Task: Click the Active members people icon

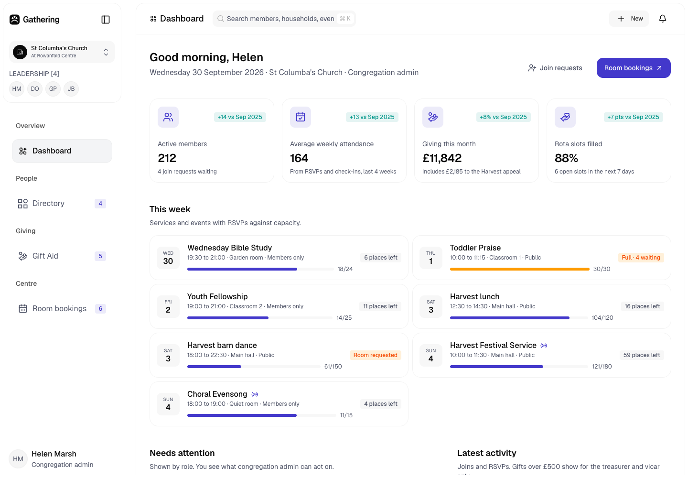Action: (168, 117)
